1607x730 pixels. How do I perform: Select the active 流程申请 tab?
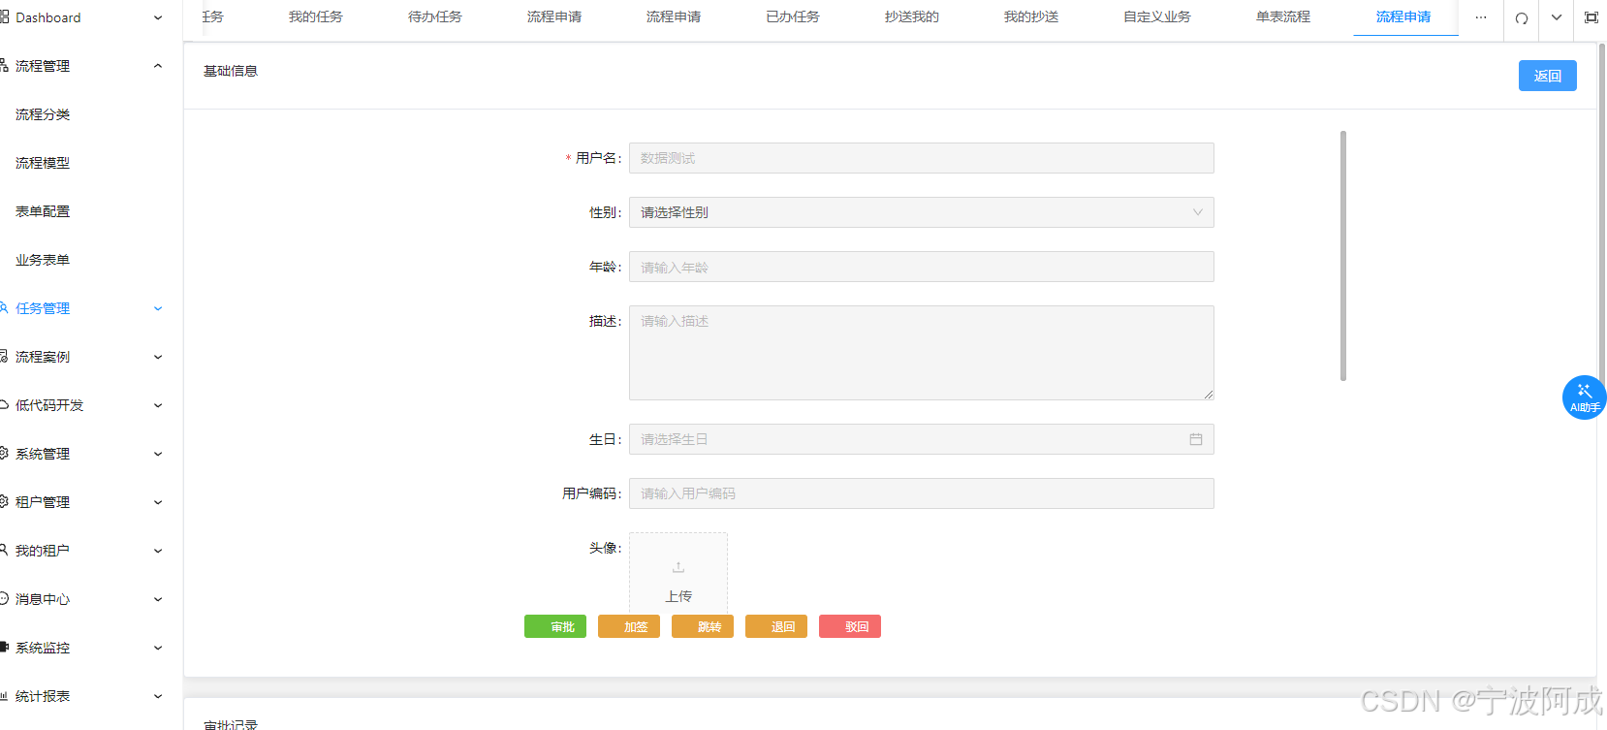click(1403, 17)
